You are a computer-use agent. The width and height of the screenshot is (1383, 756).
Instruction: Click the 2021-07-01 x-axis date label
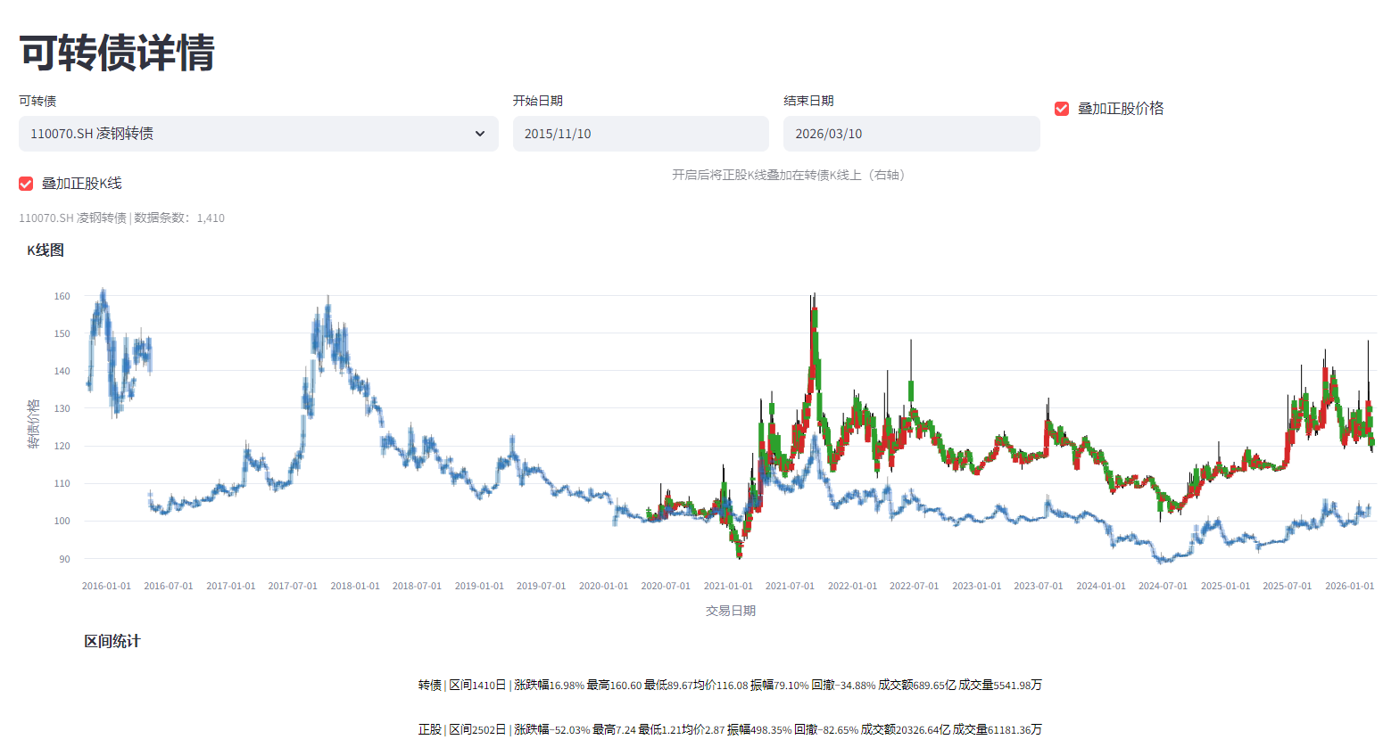[x=790, y=586]
